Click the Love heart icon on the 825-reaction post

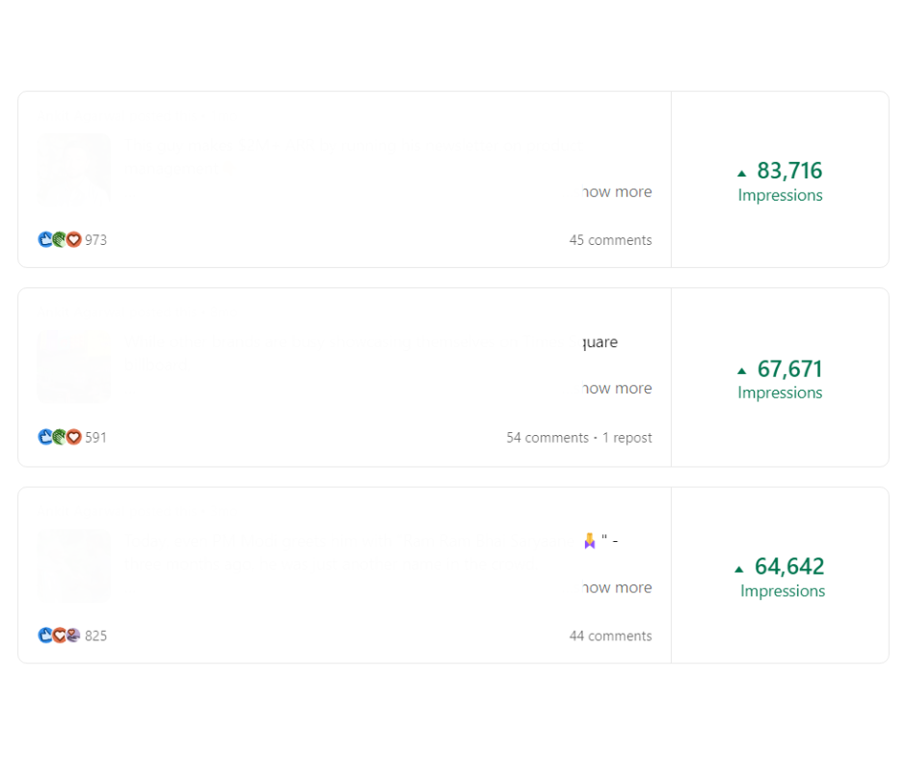[60, 636]
